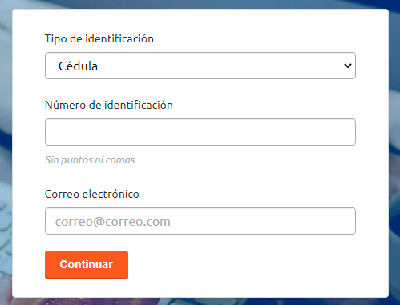Click the right end of email field
The image size is (400, 305).
(342, 221)
